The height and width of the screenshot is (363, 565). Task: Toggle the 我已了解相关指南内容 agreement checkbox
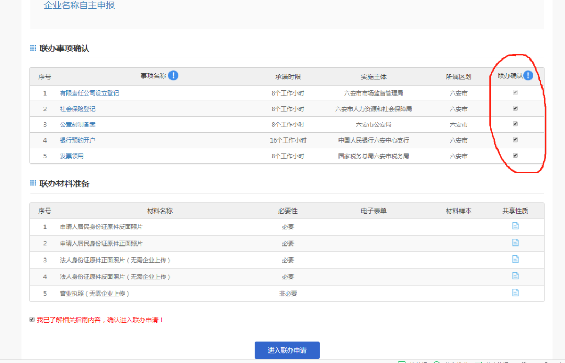pos(32,319)
